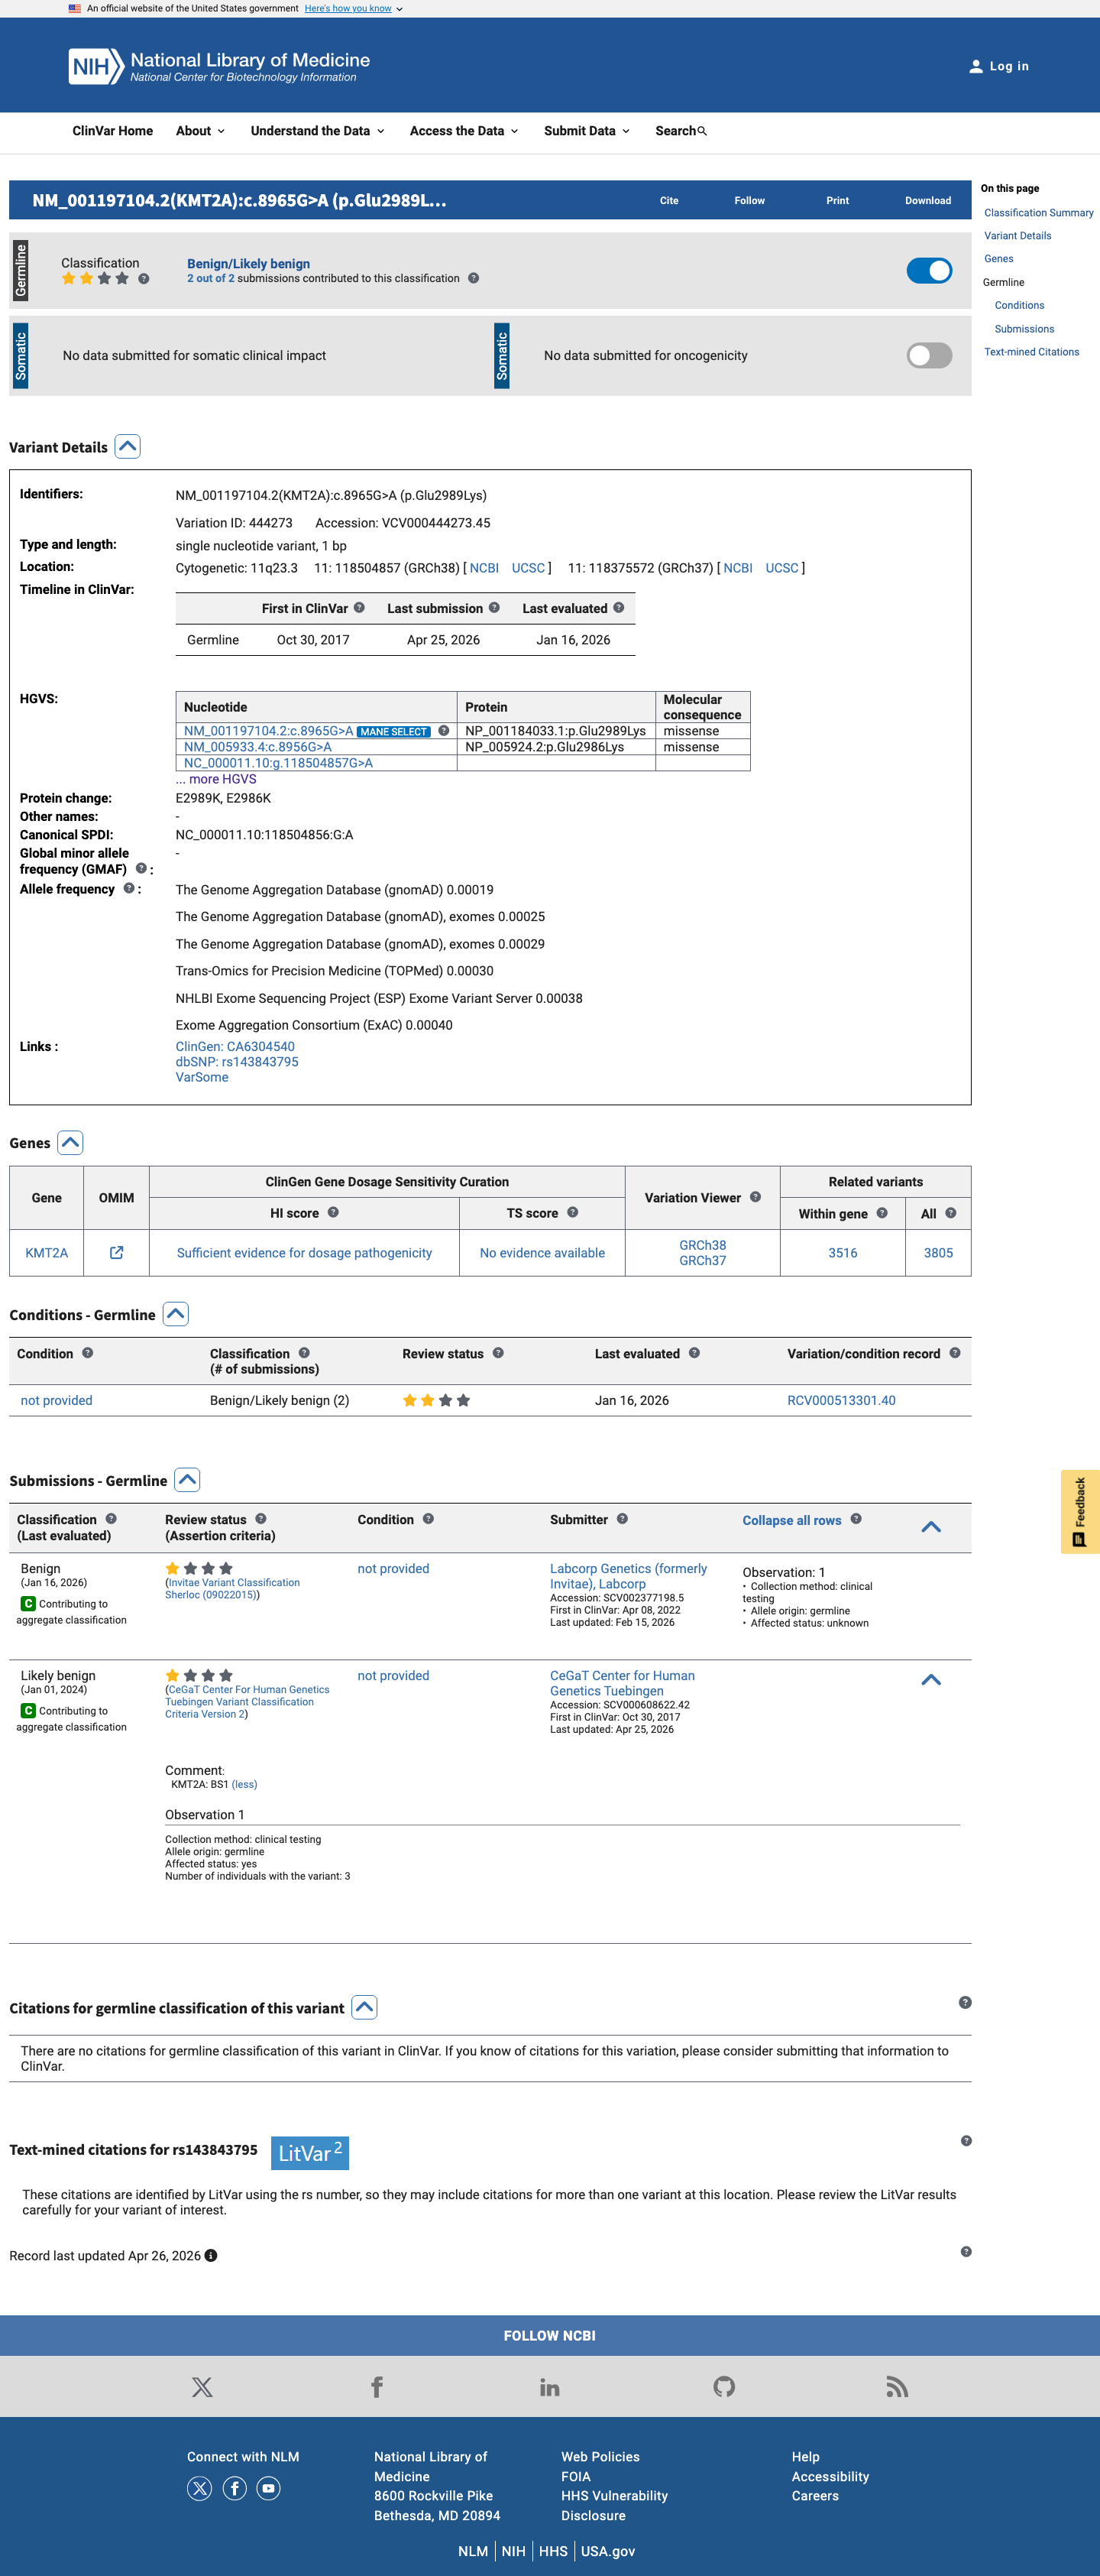This screenshot has width=1100, height=2576.
Task: Jump to Variant Details in page nav
Action: (1017, 236)
